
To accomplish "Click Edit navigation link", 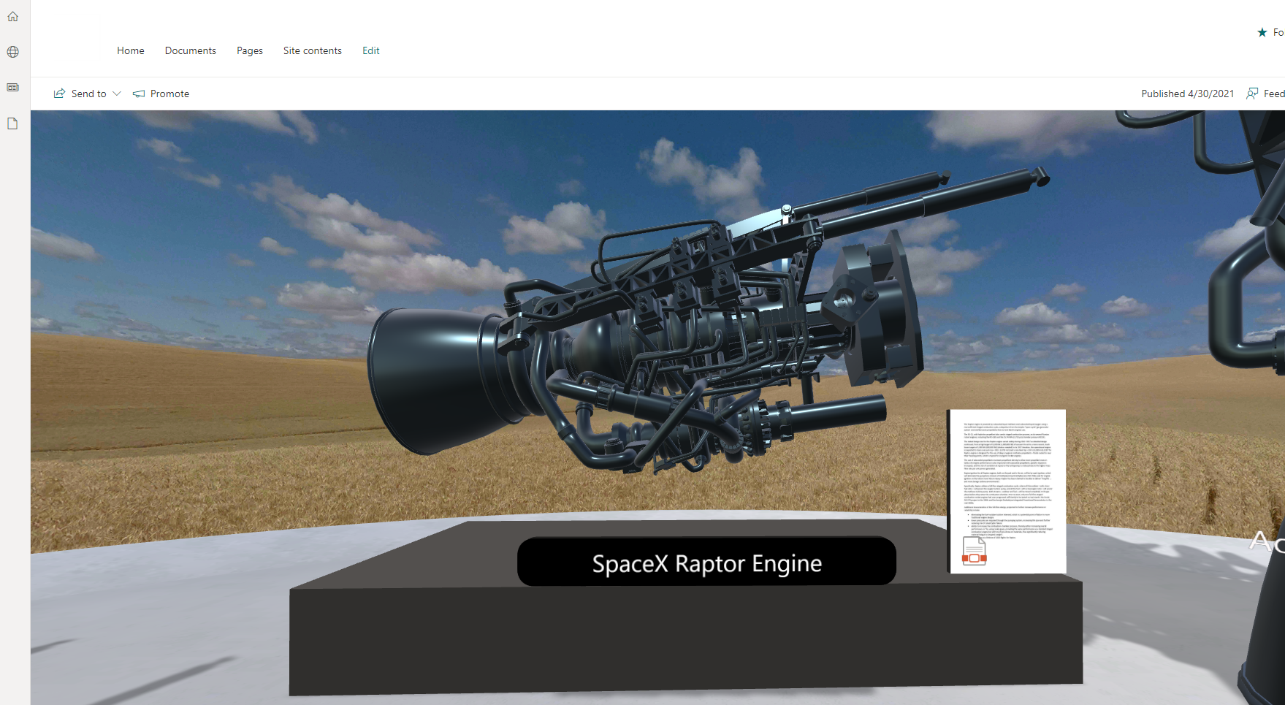I will [371, 50].
